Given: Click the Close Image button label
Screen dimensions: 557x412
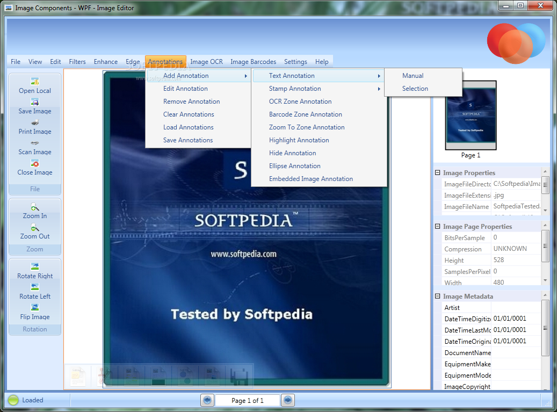Looking at the screenshot, I should coord(35,172).
